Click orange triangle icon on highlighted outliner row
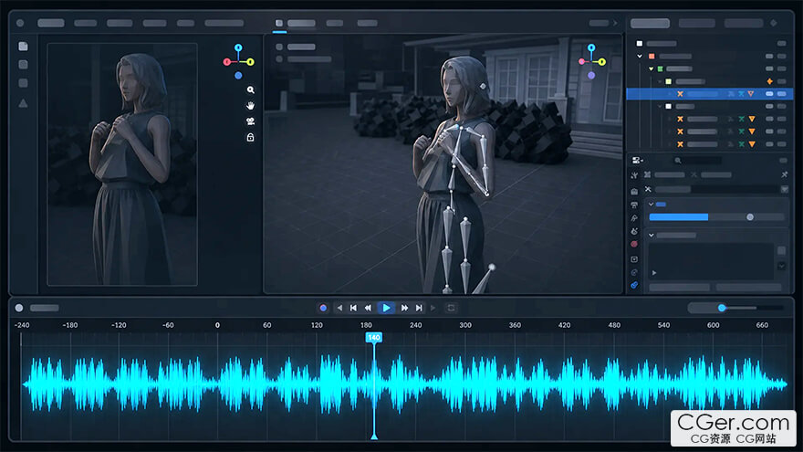Screen dimensions: 803x452 pyautogui.click(x=751, y=94)
